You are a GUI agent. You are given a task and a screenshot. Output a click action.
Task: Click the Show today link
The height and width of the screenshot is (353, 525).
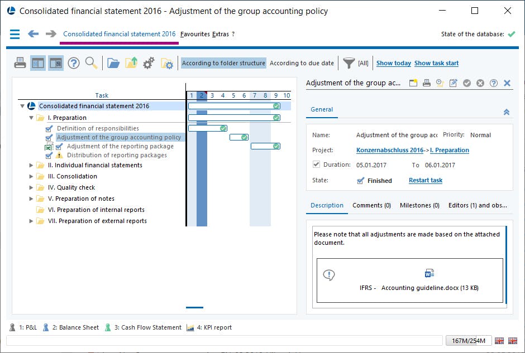coord(393,63)
